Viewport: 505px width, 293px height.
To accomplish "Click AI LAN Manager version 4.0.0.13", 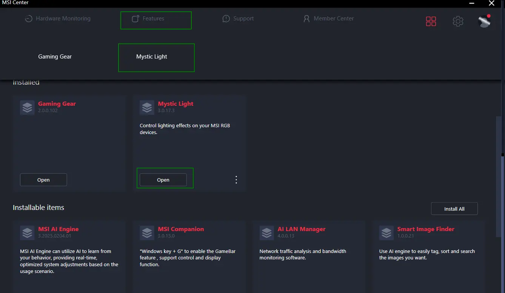I will tap(286, 236).
